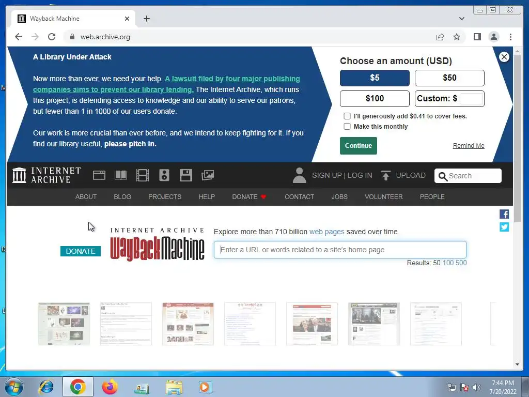This screenshot has width=529, height=397.
Task: Open Chrome profile icon
Action: pos(494,37)
